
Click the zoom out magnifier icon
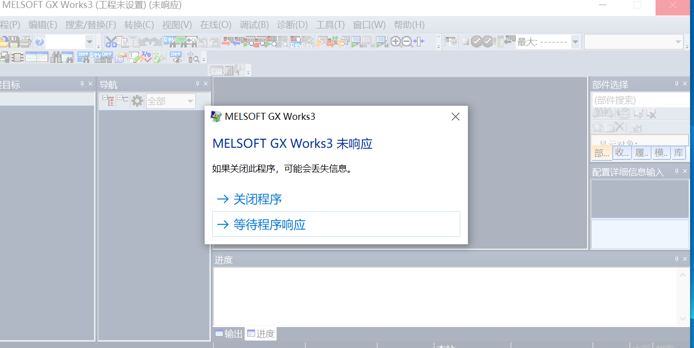coord(407,42)
